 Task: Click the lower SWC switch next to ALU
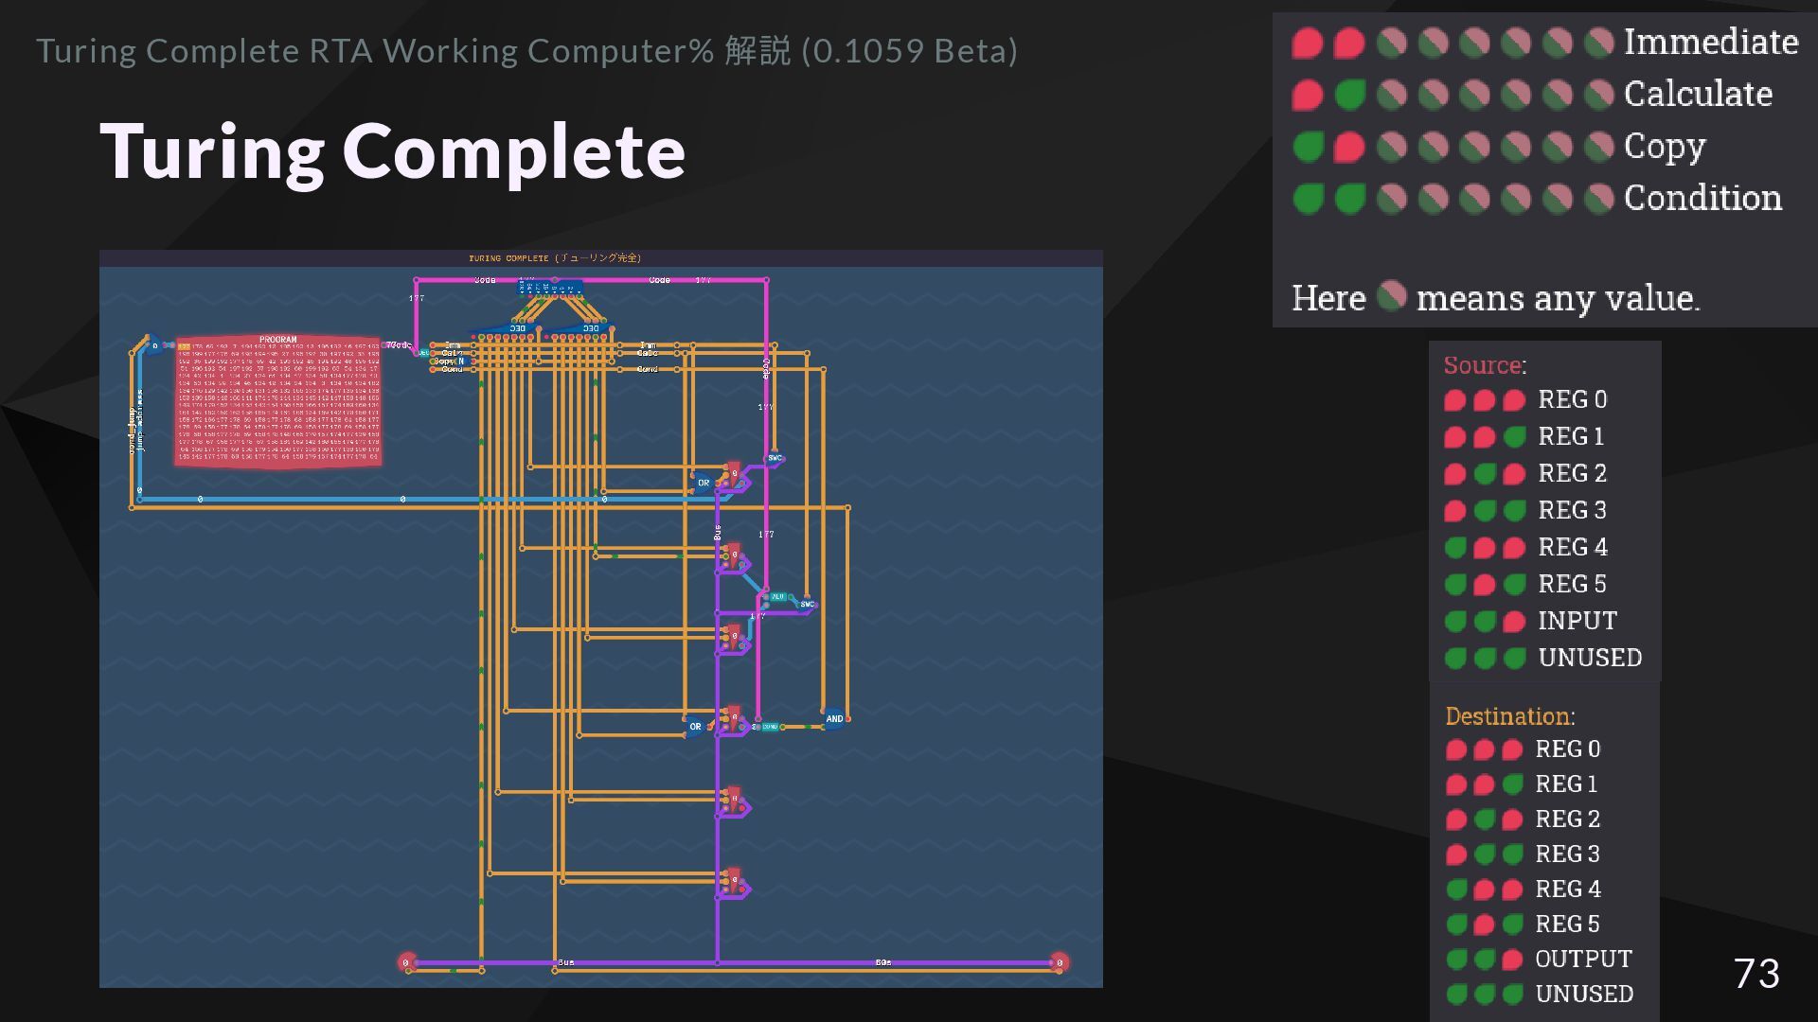807,604
